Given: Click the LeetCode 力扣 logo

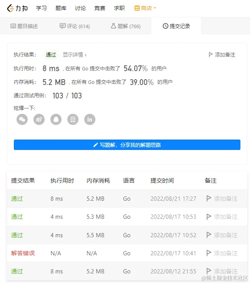Looking at the screenshot, I should [x=17, y=8].
